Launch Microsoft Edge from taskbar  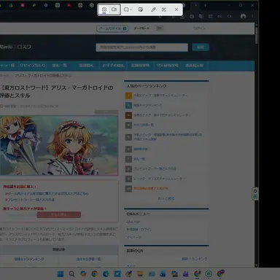point(106,274)
